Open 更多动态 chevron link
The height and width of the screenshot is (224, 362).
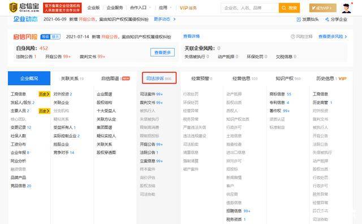click(165, 19)
